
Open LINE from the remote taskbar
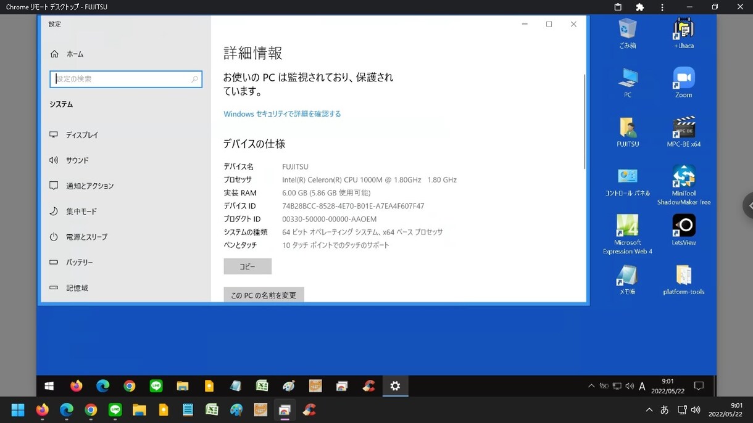[156, 386]
